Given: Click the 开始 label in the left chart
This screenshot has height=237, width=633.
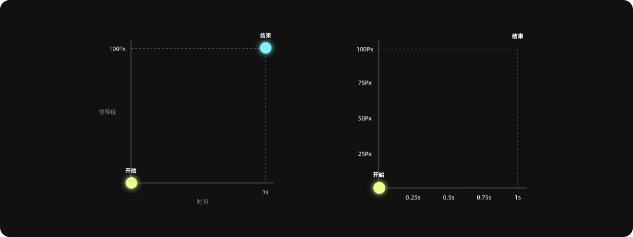Looking at the screenshot, I should (131, 170).
